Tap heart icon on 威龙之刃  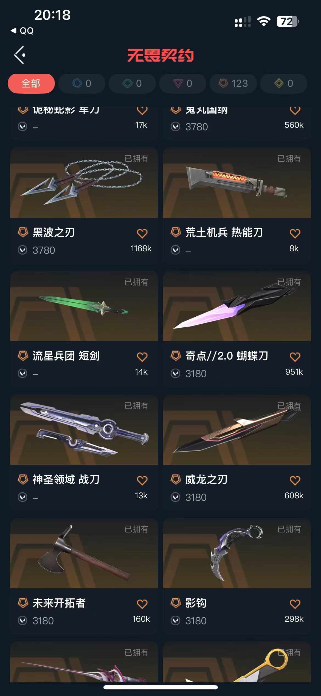pos(295,480)
